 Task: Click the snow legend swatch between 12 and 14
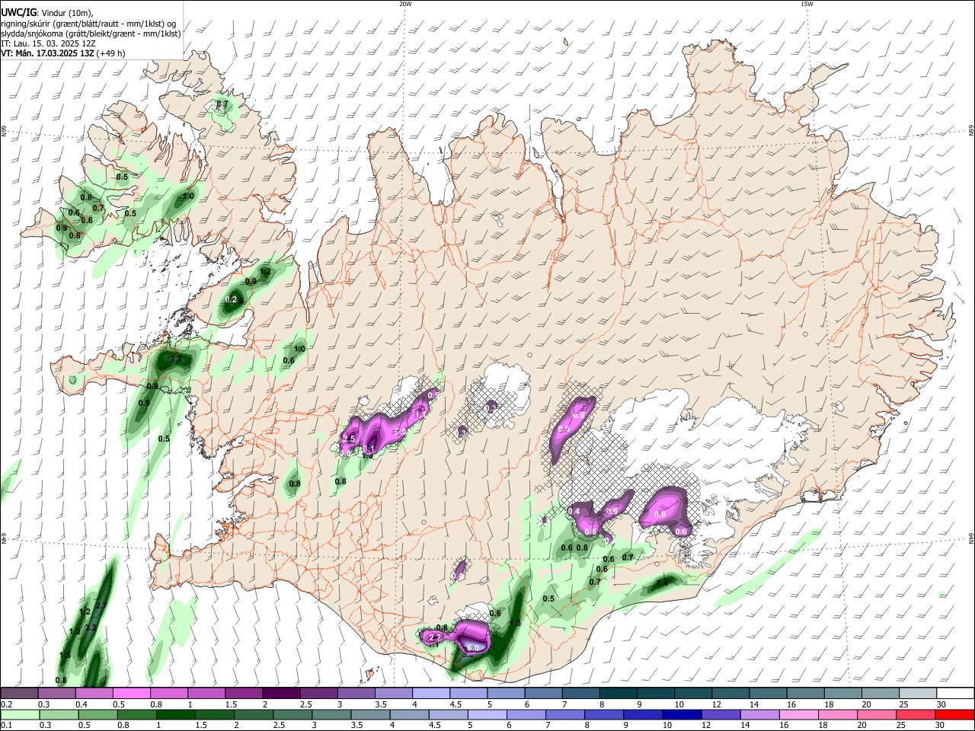click(x=730, y=694)
